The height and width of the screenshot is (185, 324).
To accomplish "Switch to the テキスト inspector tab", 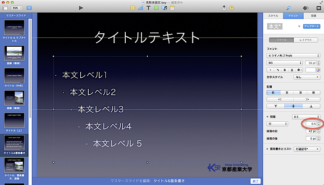I will click(293, 16).
